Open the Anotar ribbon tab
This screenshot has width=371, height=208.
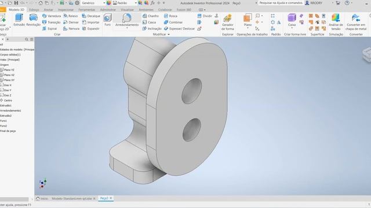49,10
